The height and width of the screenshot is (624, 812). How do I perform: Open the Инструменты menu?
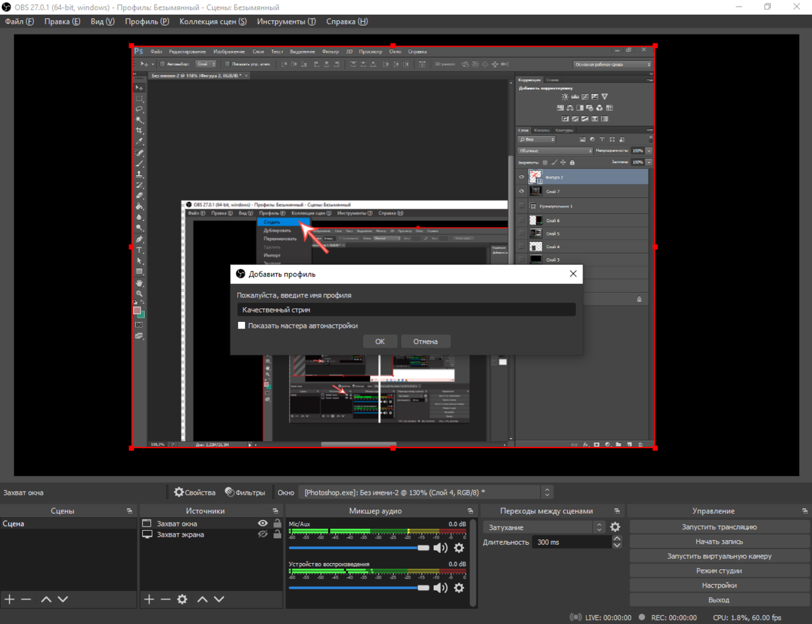pos(286,21)
